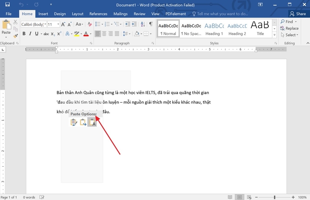Switch to the Insert tab
The width and height of the screenshot is (310, 200).
coord(43,14)
